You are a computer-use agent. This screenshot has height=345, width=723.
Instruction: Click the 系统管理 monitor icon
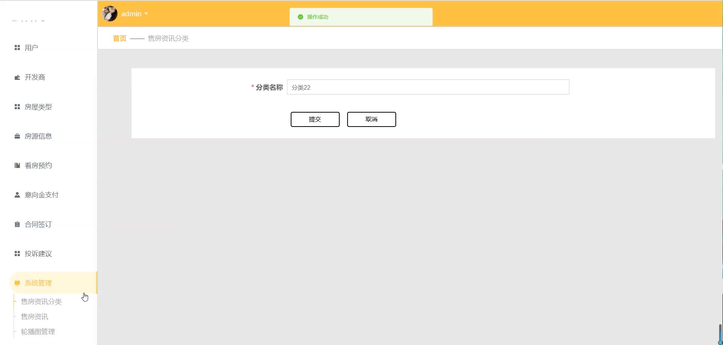(x=17, y=283)
